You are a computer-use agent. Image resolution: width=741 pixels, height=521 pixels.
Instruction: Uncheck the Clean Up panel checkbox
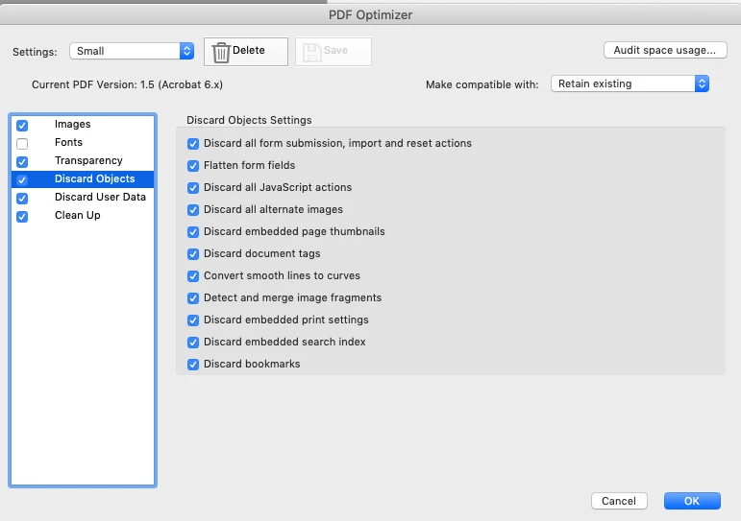22,217
